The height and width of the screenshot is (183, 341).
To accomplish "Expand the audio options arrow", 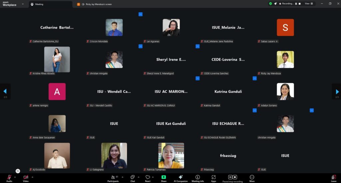I will point(15,177).
